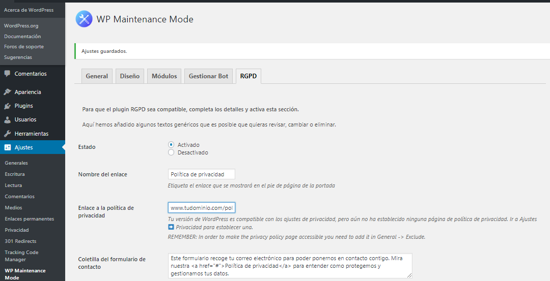The width and height of the screenshot is (550, 281).
Task: Click the WP Maintenance Mode wrench logo
Action: (84, 19)
